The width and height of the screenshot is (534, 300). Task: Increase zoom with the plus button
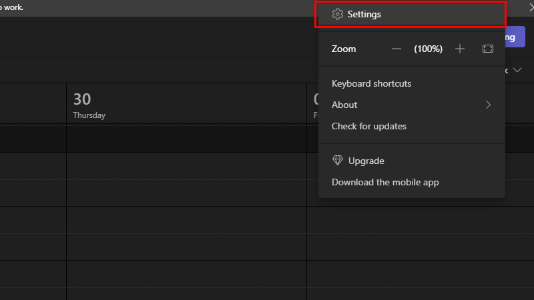460,49
